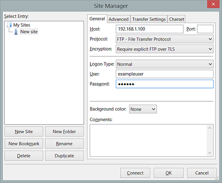This screenshot has width=222, height=183.
Task: Click the My Sites folder icon
Action: [9, 25]
